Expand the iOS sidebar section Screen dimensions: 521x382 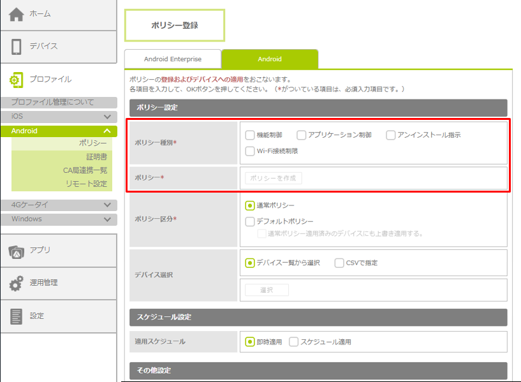pyautogui.click(x=107, y=117)
